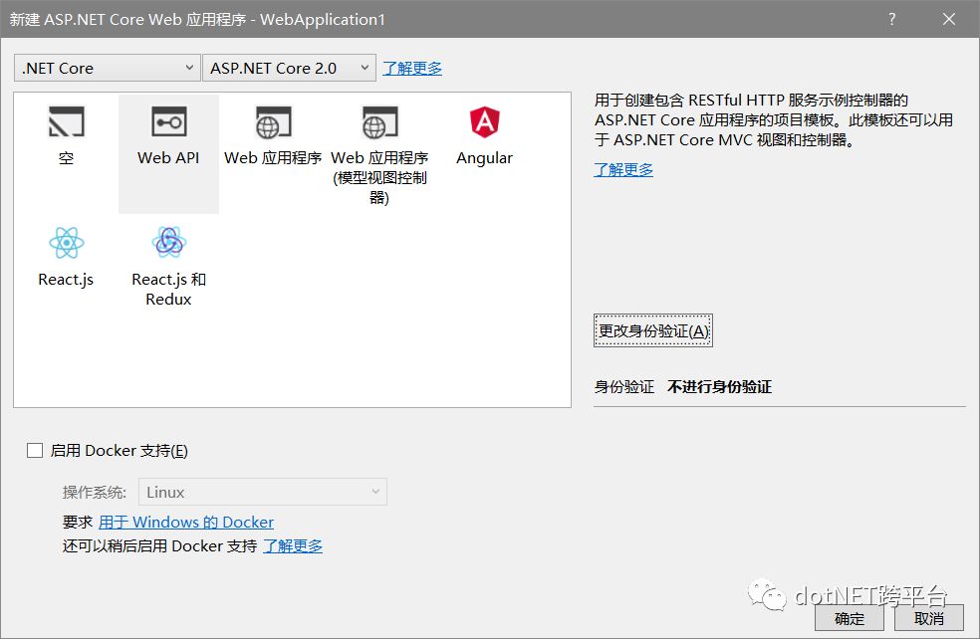Select Web 应用程序 (模型视图控制器) template icon
This screenshot has width=980, height=639.
pos(379,121)
